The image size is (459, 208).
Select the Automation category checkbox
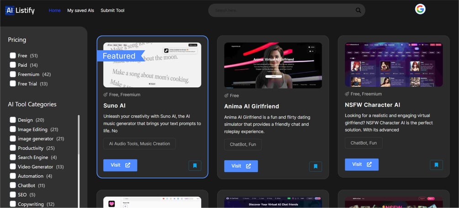click(13, 176)
